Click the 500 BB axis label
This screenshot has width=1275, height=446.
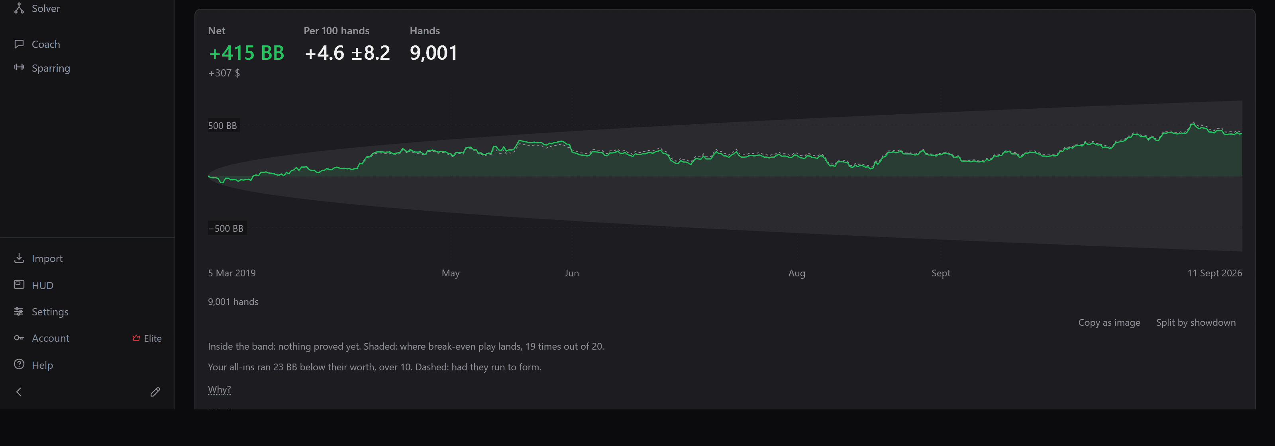(222, 125)
